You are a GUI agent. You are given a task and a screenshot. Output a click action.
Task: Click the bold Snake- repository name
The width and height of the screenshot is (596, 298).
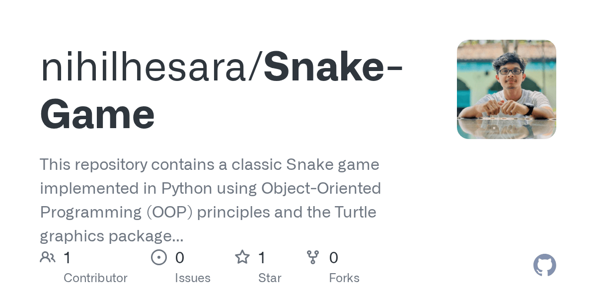(333, 67)
